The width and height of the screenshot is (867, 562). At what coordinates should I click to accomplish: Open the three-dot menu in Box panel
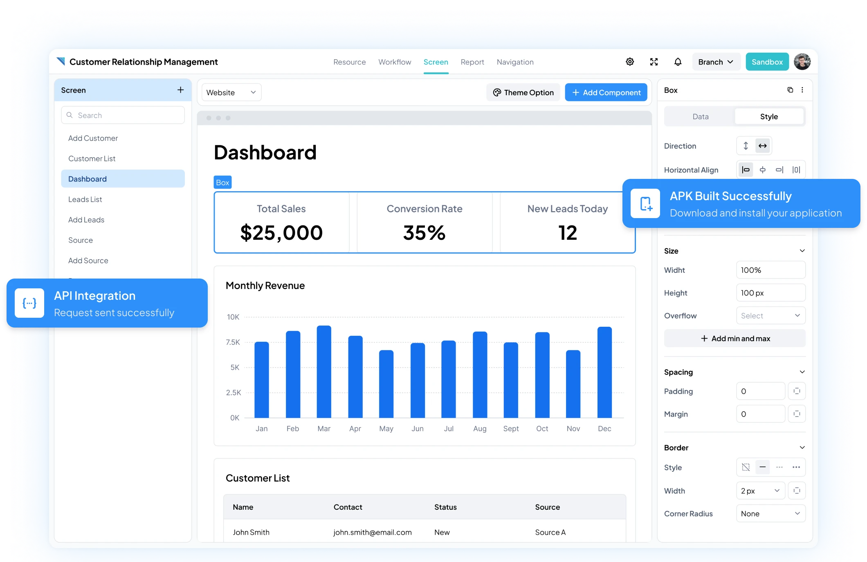802,90
